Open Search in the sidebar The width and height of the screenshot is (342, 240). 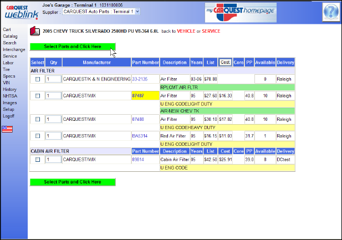click(x=9, y=43)
